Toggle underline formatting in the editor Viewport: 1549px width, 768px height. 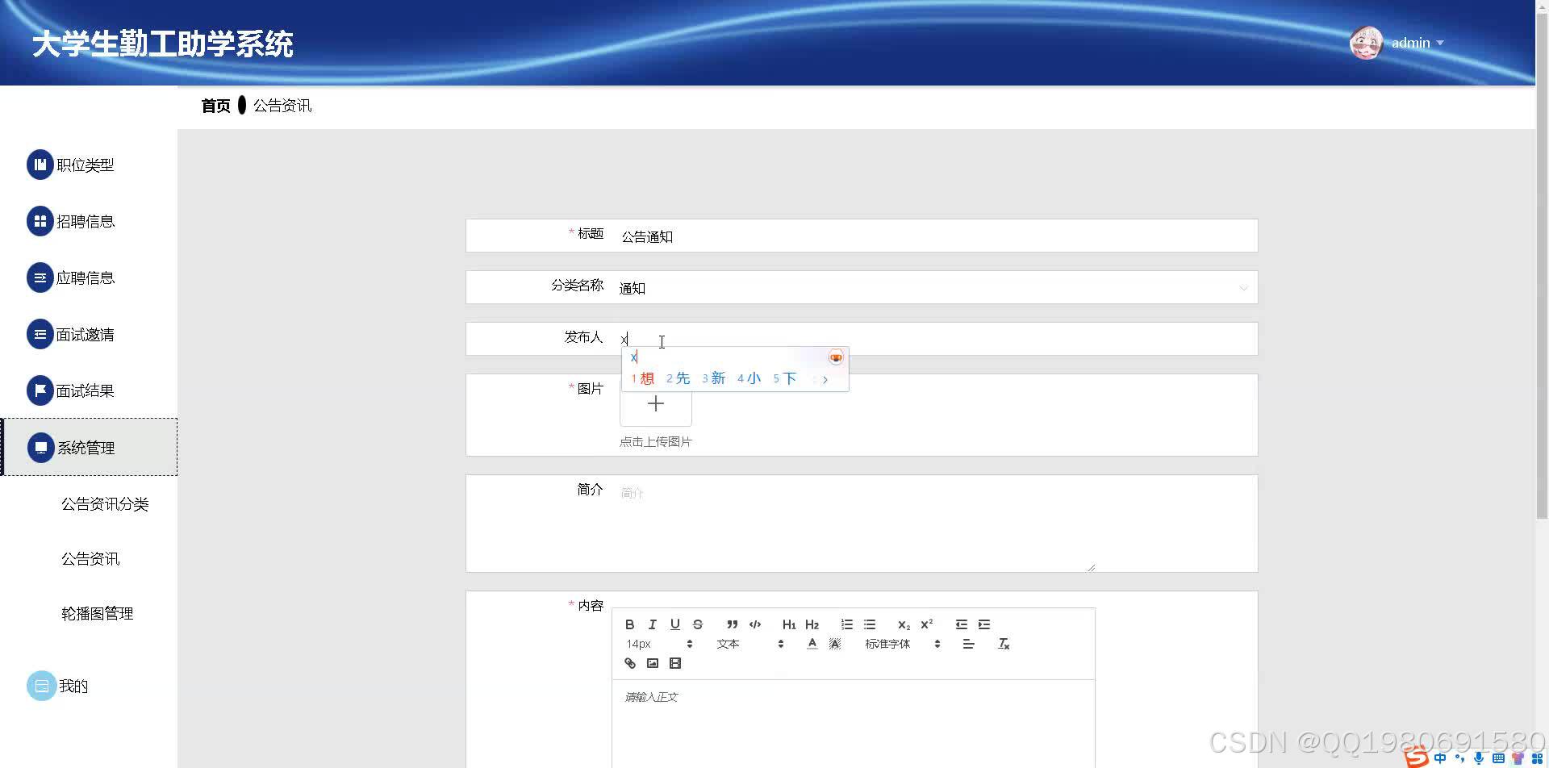[x=674, y=624]
